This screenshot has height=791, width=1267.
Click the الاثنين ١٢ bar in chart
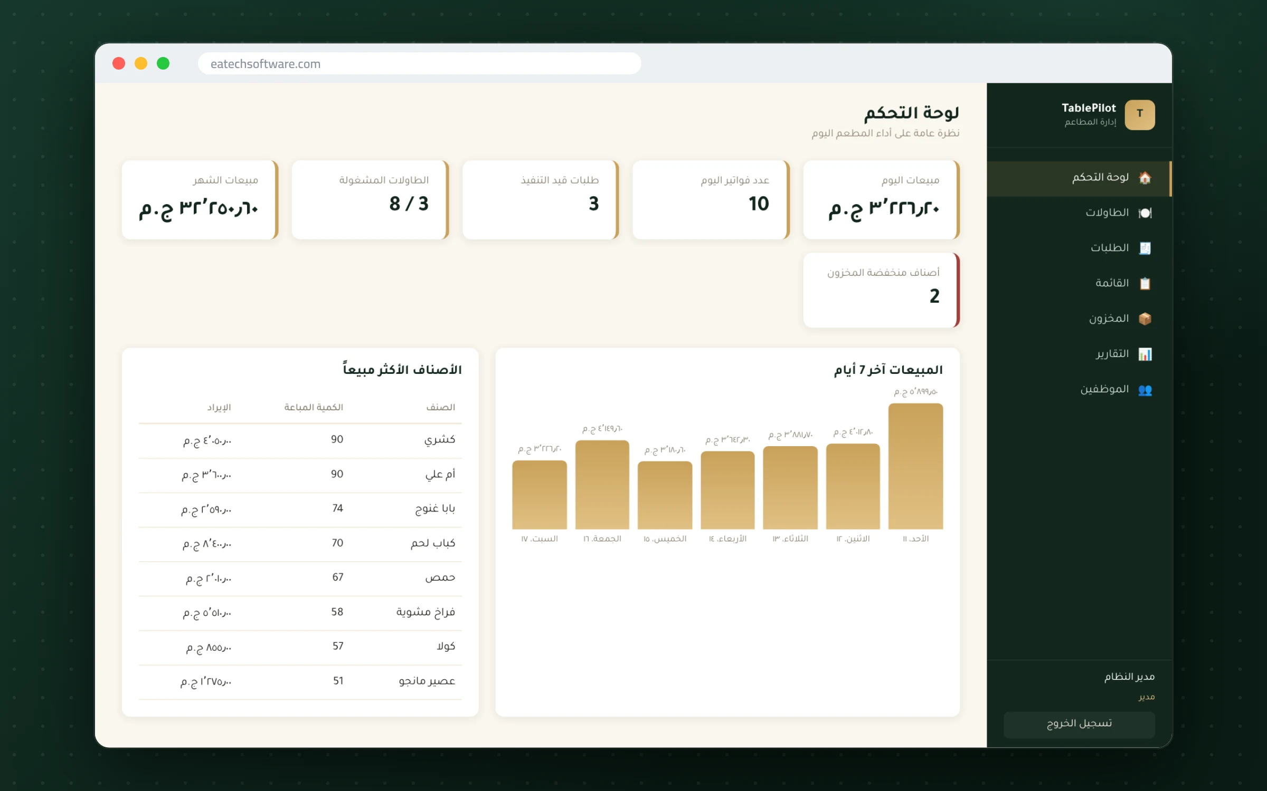pyautogui.click(x=853, y=486)
